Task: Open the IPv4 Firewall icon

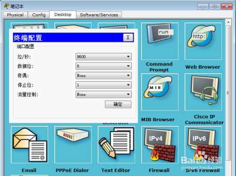Action: click(x=160, y=145)
